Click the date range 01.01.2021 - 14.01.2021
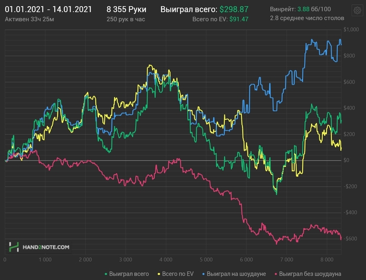The height and width of the screenshot is (280, 366). click(48, 9)
